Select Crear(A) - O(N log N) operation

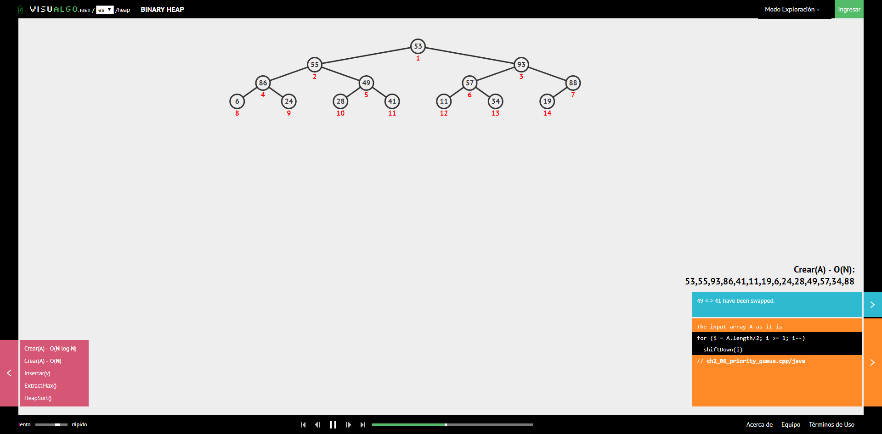tap(51, 349)
